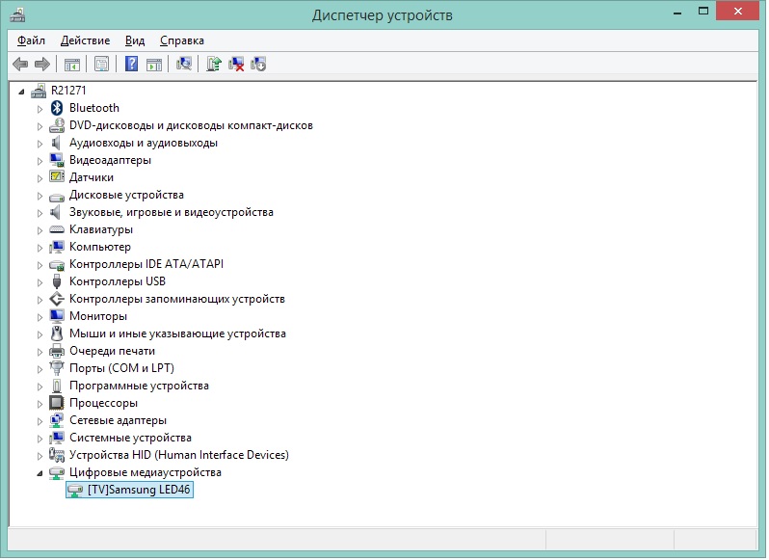Select the Очереди печати label
Image resolution: width=769 pixels, height=560 pixels.
[112, 351]
